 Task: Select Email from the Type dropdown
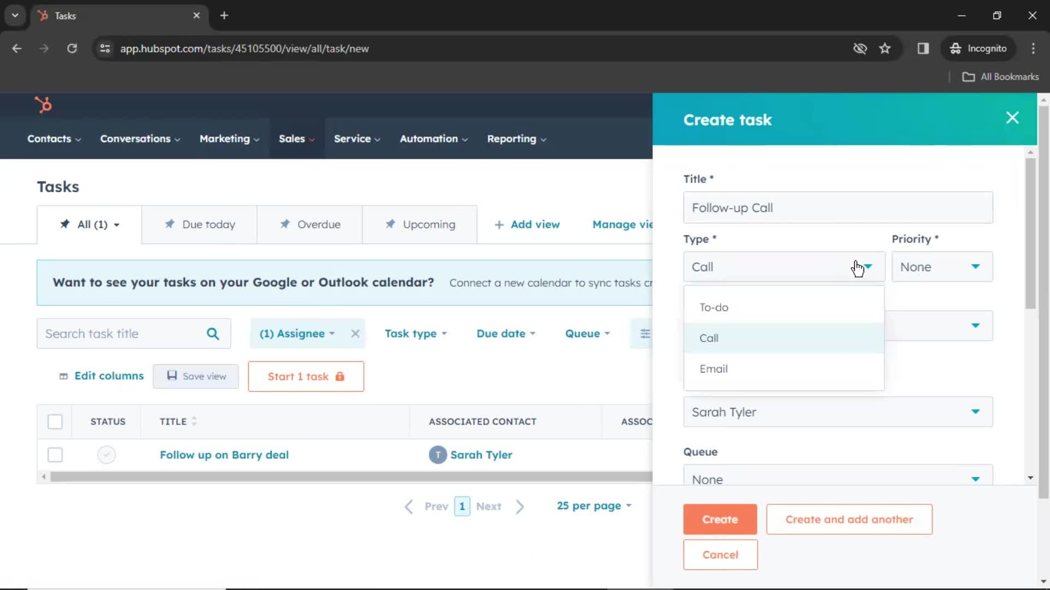click(x=713, y=368)
